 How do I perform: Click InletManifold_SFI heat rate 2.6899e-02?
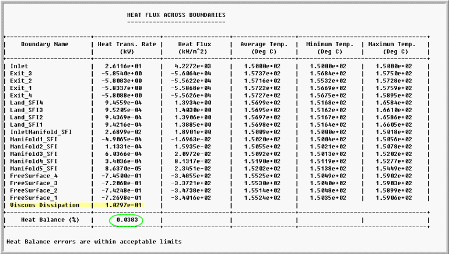pos(123,132)
